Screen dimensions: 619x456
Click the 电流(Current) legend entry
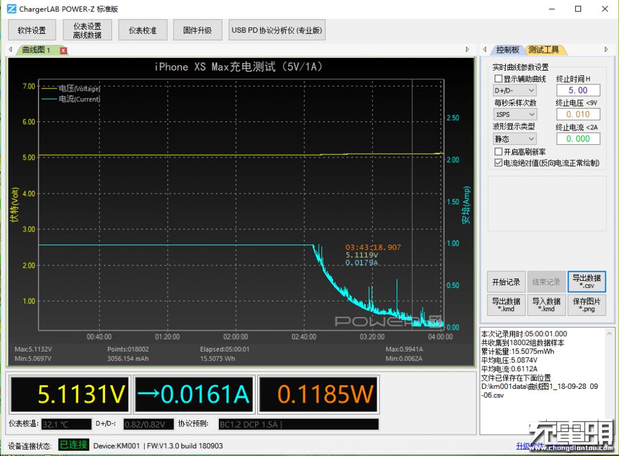[71, 99]
